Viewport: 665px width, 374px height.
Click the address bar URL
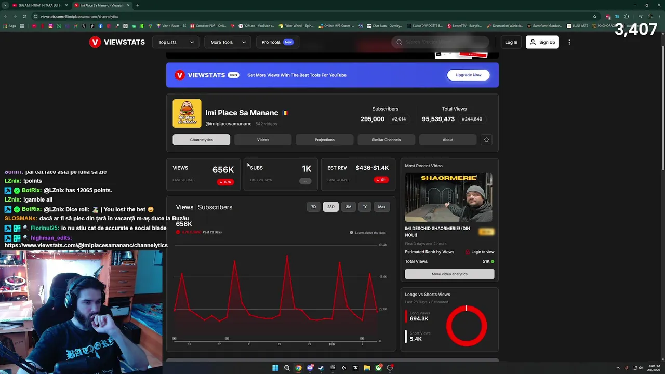[x=79, y=16]
